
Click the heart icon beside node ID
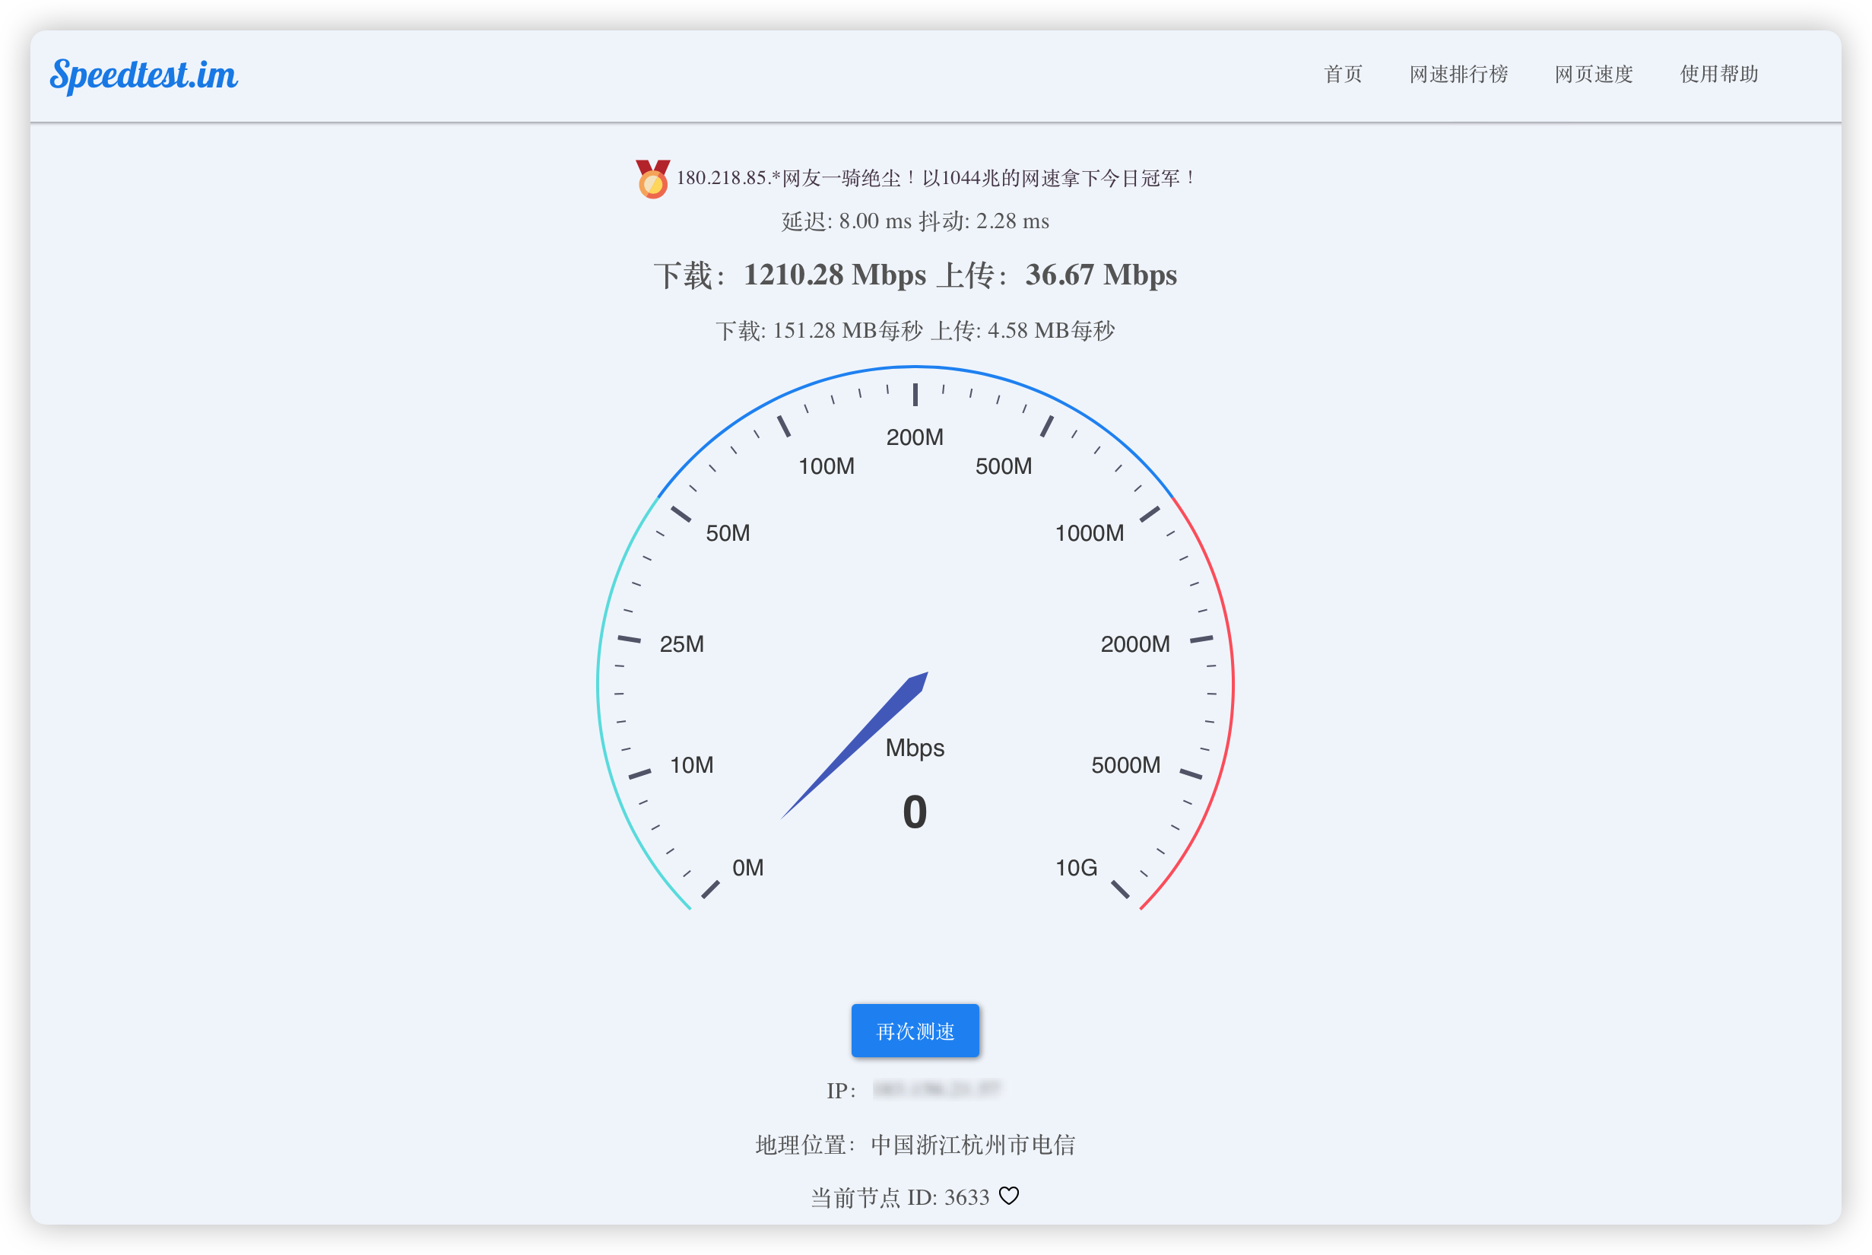pos(1009,1196)
